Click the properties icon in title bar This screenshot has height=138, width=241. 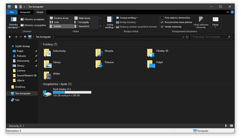coord(16,7)
